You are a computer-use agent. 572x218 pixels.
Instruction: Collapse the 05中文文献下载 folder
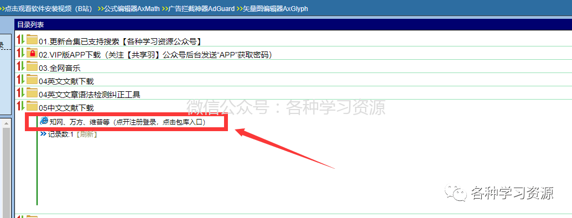66,108
